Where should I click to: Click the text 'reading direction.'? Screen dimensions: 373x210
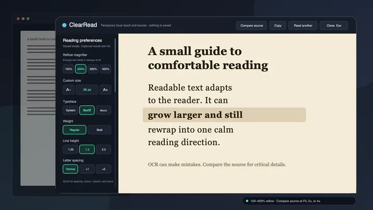[x=184, y=142]
